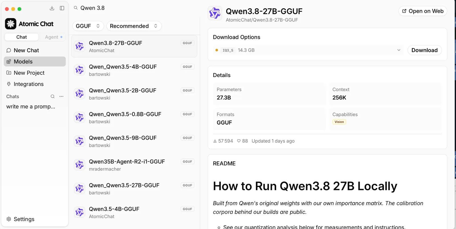Screen dimensions: 456x229
Task: Click the external link icon in Open on Web
Action: coord(404,11)
